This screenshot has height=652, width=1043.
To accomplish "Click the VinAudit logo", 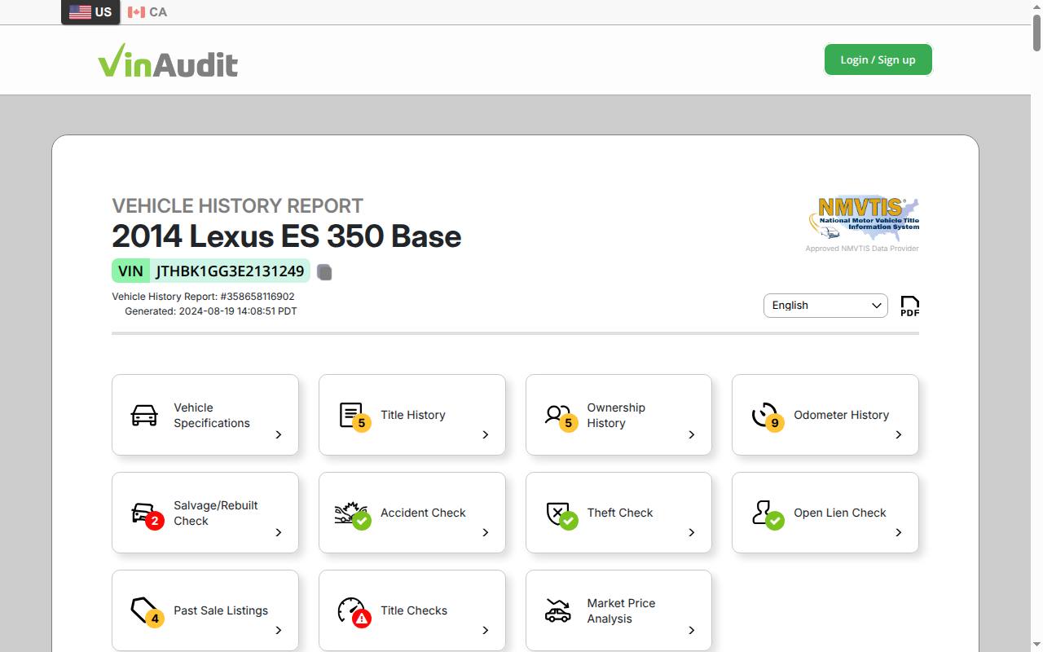I will pyautogui.click(x=168, y=60).
